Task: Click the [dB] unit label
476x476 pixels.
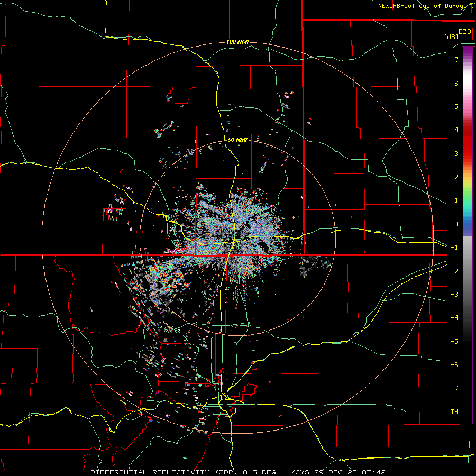Action: pyautogui.click(x=451, y=36)
